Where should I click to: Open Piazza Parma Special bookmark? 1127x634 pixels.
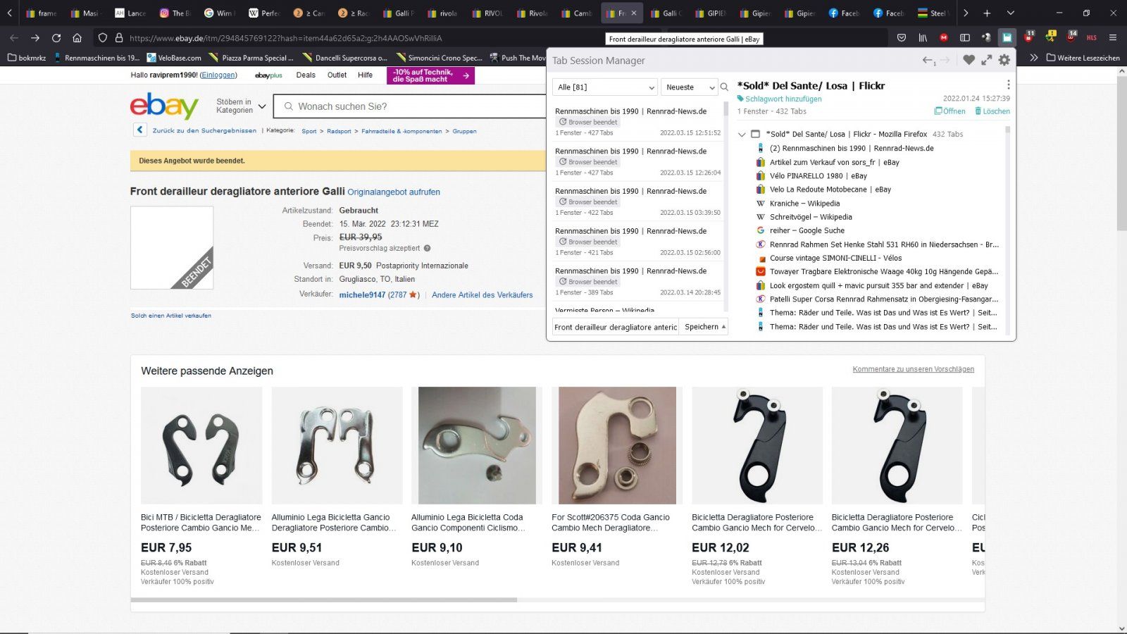(252, 58)
